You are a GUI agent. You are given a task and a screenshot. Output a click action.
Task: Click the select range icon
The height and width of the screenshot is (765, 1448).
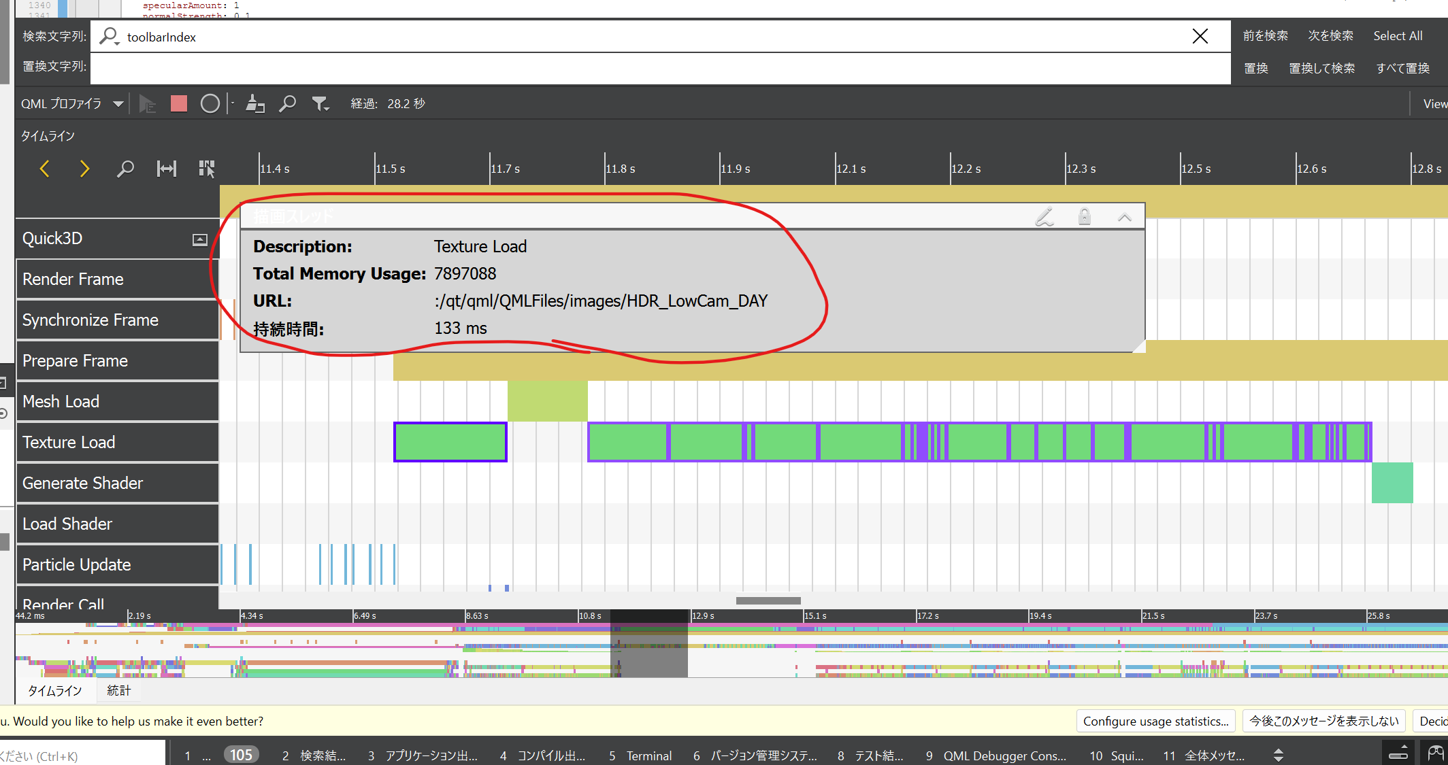pyautogui.click(x=166, y=169)
